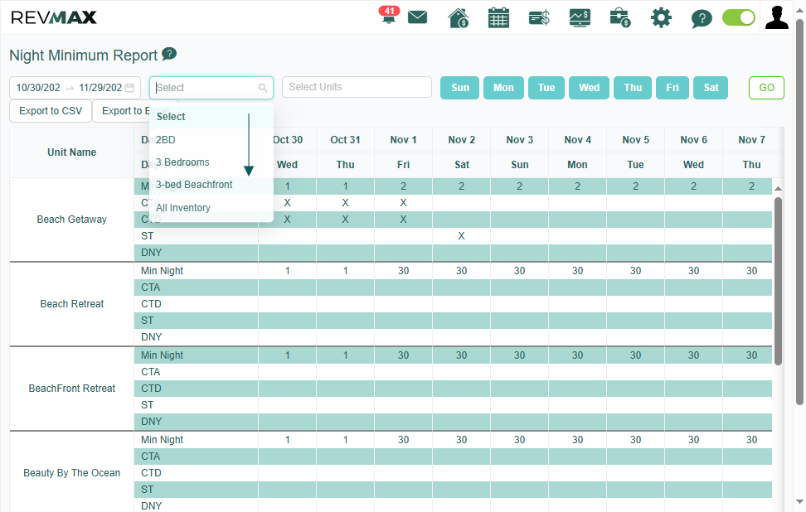Toggle the Thu day filter
This screenshot has height=512, width=806.
(633, 88)
